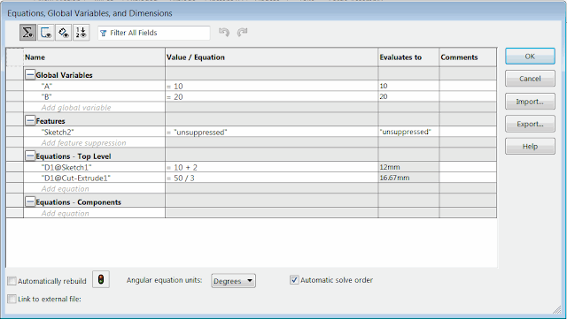Viewport: 567px width, 319px height.
Task: Click the Cancel button
Action: pyautogui.click(x=530, y=79)
